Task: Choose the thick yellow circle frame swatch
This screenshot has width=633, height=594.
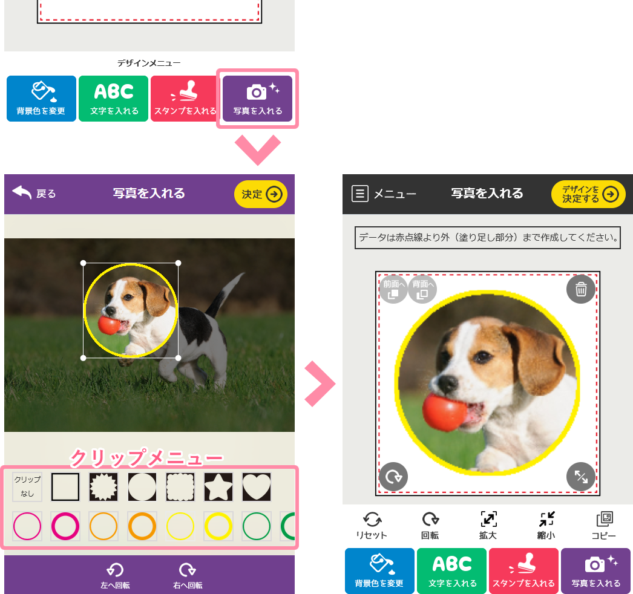Action: point(218,526)
